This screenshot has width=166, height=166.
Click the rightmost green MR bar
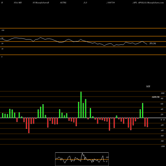pyautogui.click(x=143, y=110)
